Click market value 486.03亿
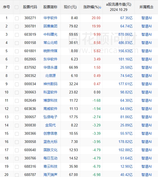This screenshot has width=158, height=177. click(125, 43)
